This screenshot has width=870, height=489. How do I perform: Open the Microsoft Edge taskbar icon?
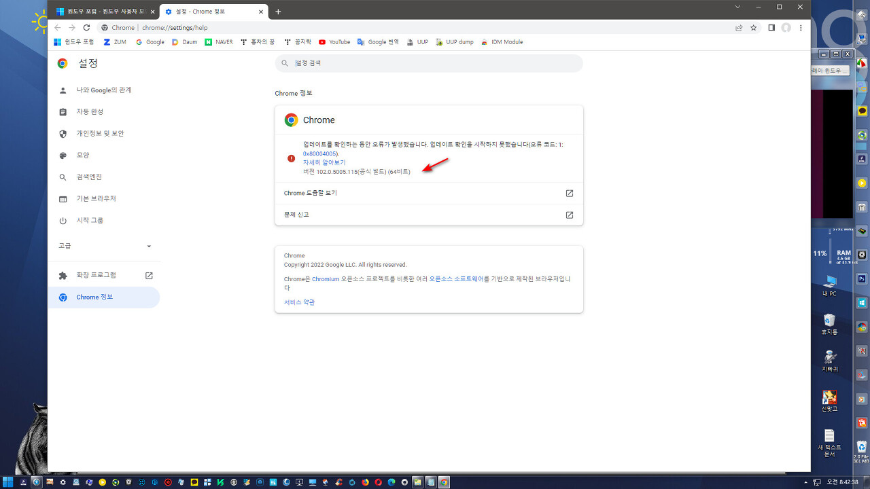pos(391,482)
